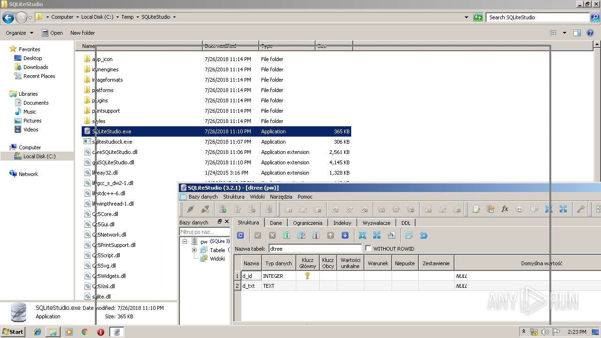Click the volume tray icon

tap(546, 332)
